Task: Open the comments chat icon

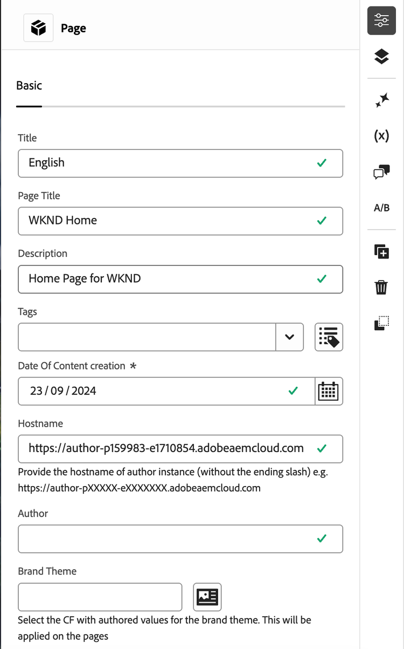Action: pyautogui.click(x=381, y=172)
